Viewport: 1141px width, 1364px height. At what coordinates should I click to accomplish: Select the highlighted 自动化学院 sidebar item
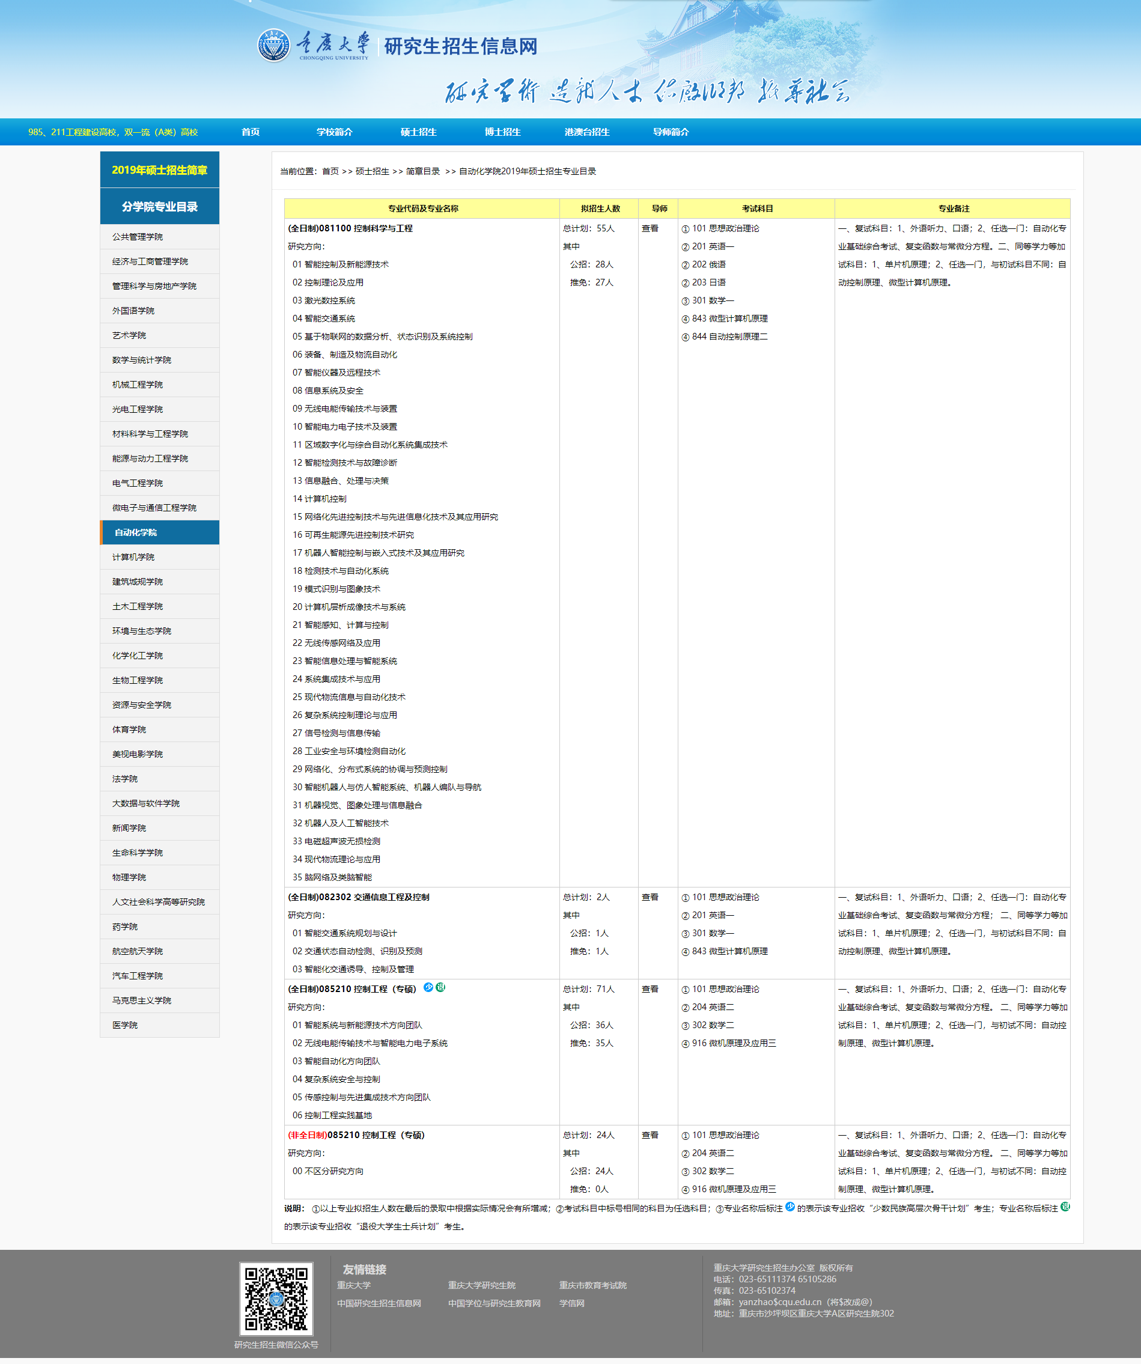click(160, 532)
